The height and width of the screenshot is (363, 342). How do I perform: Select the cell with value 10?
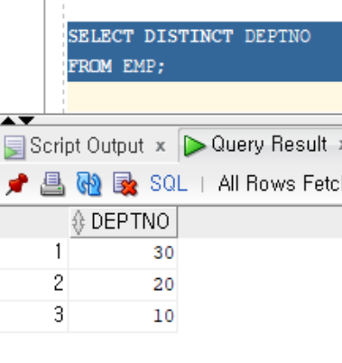pyautogui.click(x=123, y=316)
